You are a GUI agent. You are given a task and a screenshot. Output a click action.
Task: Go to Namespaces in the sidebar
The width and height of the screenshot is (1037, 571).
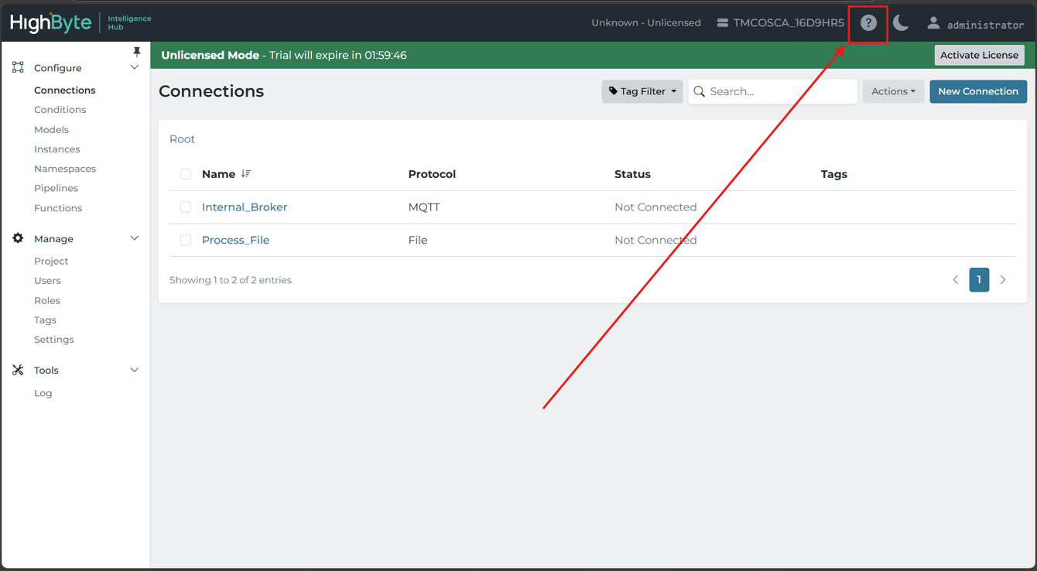65,169
